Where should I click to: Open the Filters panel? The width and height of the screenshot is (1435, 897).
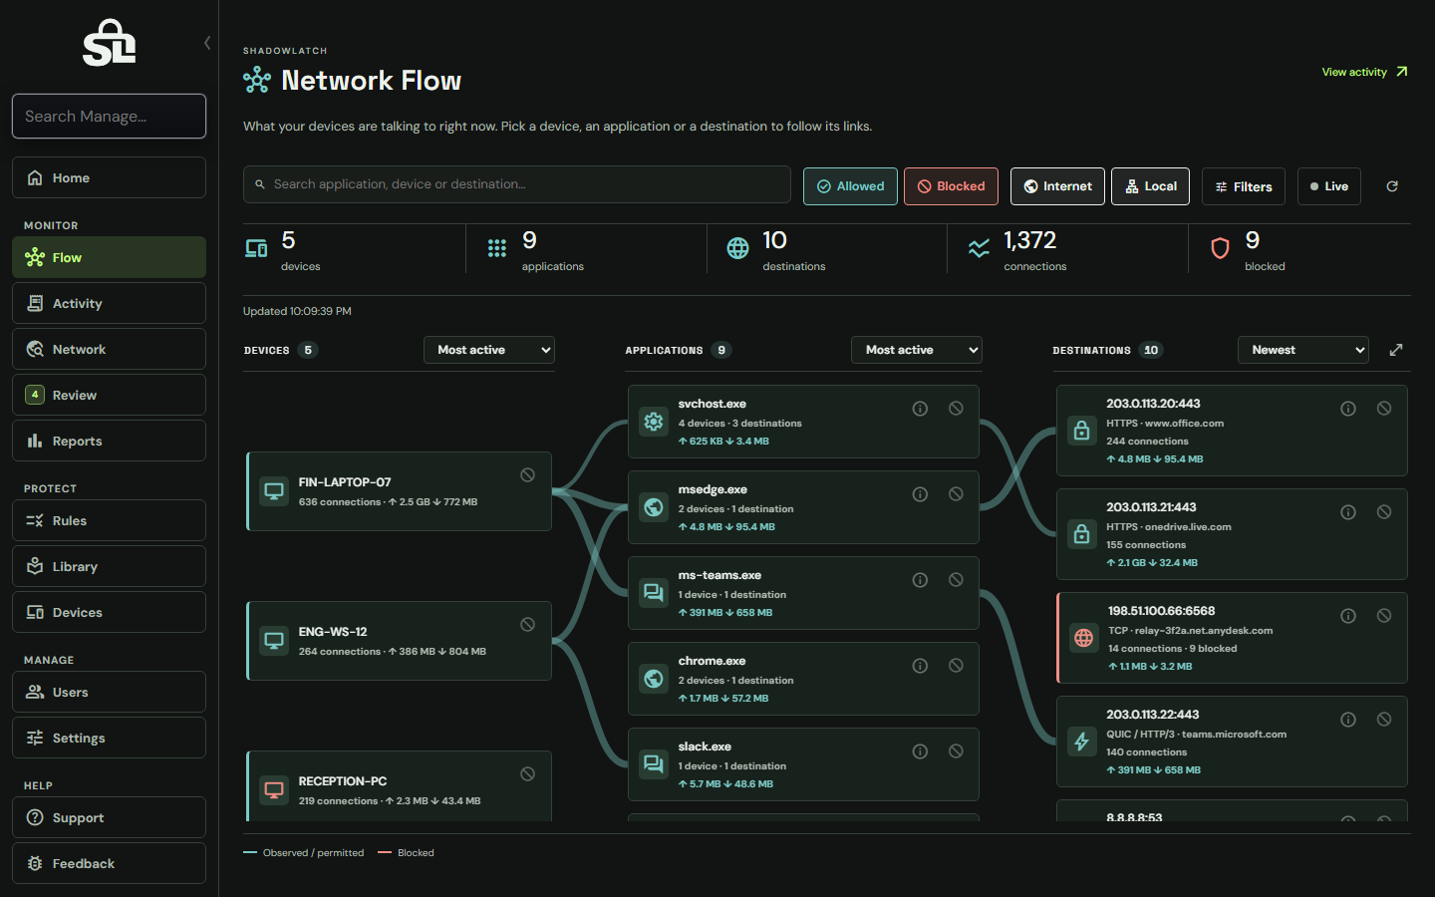(x=1244, y=186)
